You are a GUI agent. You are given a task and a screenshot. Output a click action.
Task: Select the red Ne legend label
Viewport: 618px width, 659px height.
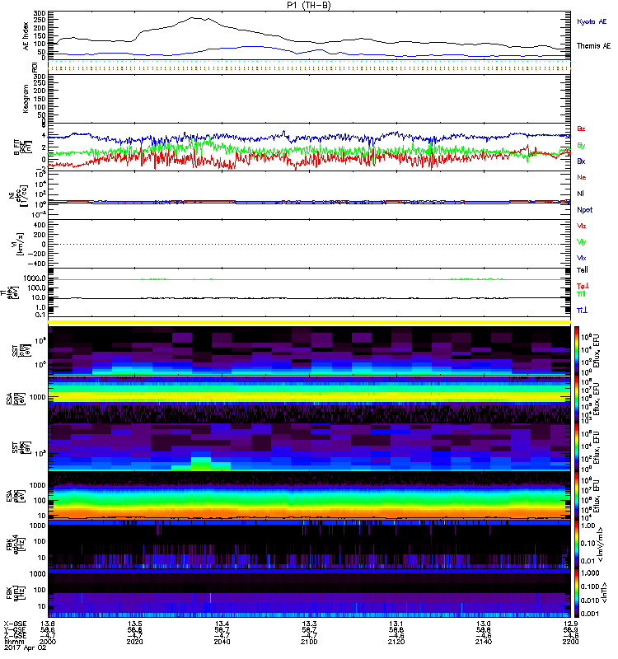(582, 177)
